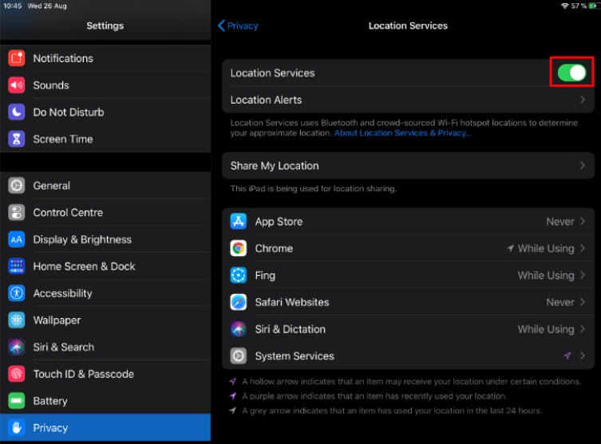The height and width of the screenshot is (444, 601).
Task: Open About Location Services & Privacy link
Action: [x=403, y=133]
